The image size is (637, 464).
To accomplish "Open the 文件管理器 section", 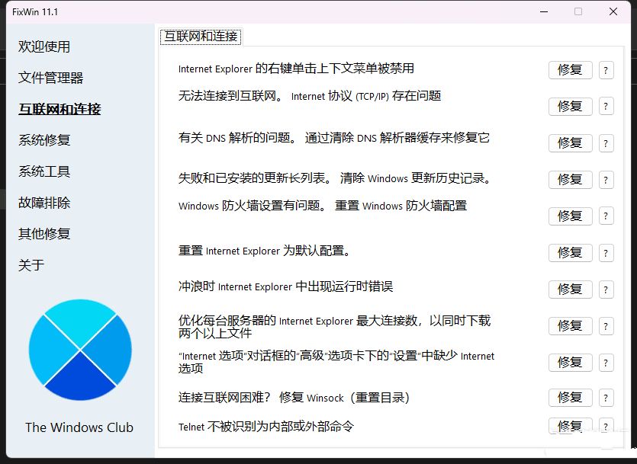I will [x=51, y=78].
